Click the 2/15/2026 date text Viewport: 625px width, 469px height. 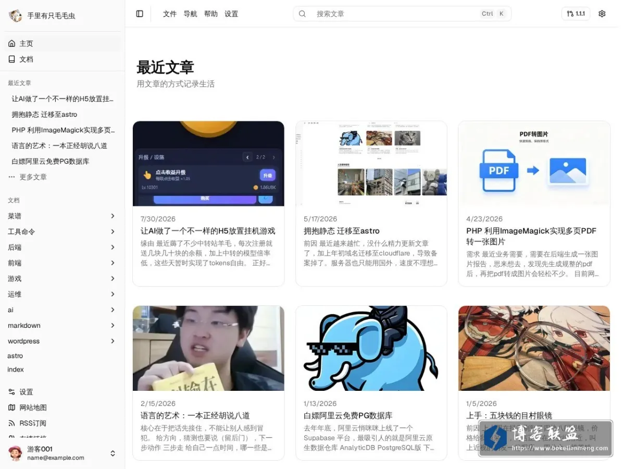158,404
